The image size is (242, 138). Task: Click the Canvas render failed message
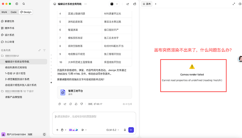[192, 75]
